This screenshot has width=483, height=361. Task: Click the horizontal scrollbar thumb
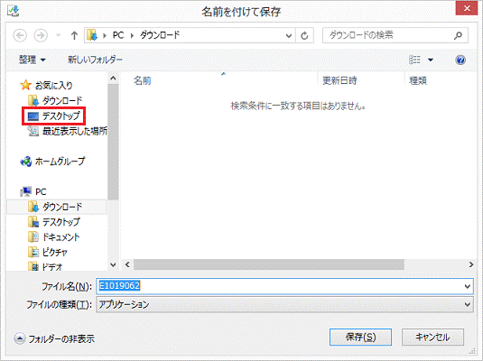coord(269,264)
